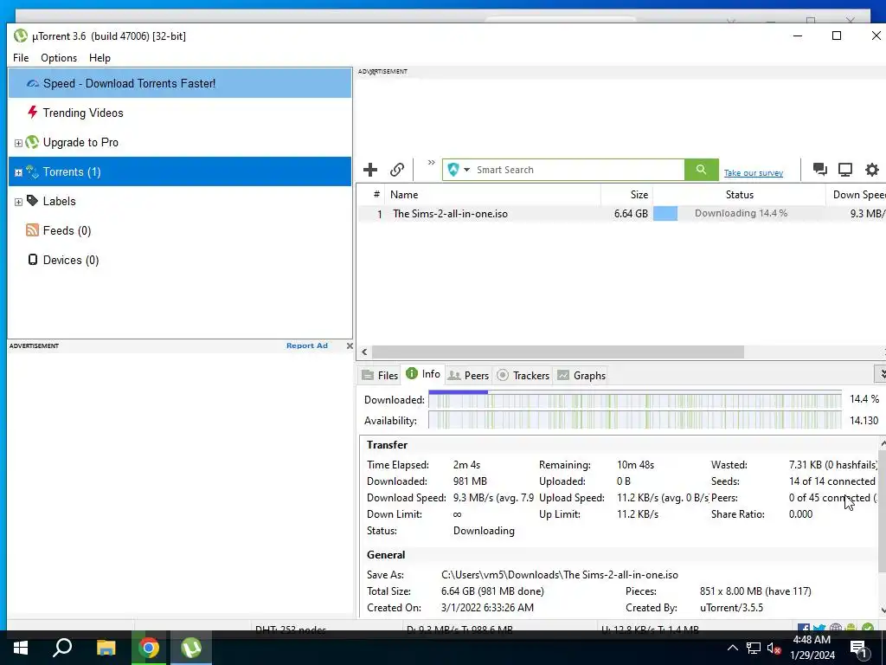The width and height of the screenshot is (886, 665).
Task: Click the green search magnifier button
Action: point(701,170)
